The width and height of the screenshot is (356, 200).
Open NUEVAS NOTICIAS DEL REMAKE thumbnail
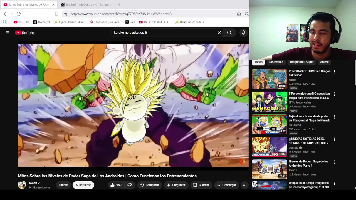point(270,147)
